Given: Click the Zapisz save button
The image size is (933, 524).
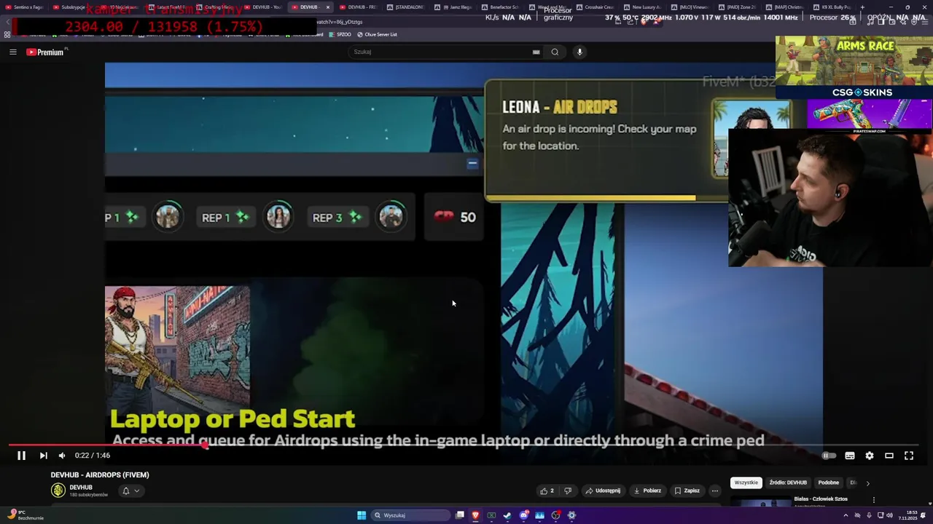Looking at the screenshot, I should coord(687,491).
